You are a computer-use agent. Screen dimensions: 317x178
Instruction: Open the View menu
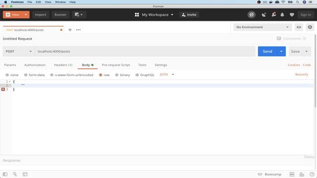point(48,2)
